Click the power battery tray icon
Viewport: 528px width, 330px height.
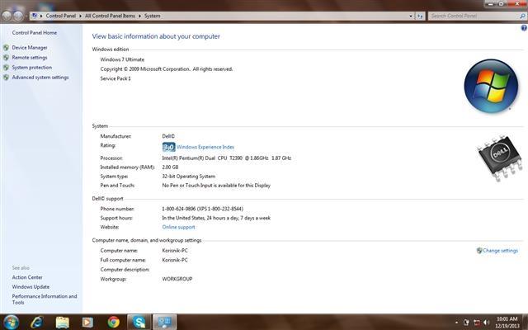pos(466,323)
